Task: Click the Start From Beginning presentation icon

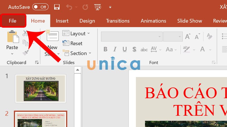Action: click(x=98, y=7)
